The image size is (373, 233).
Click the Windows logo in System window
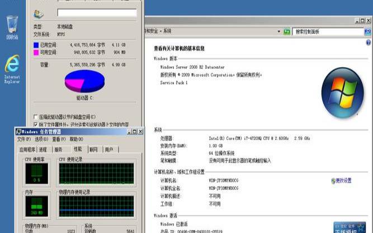point(342,92)
